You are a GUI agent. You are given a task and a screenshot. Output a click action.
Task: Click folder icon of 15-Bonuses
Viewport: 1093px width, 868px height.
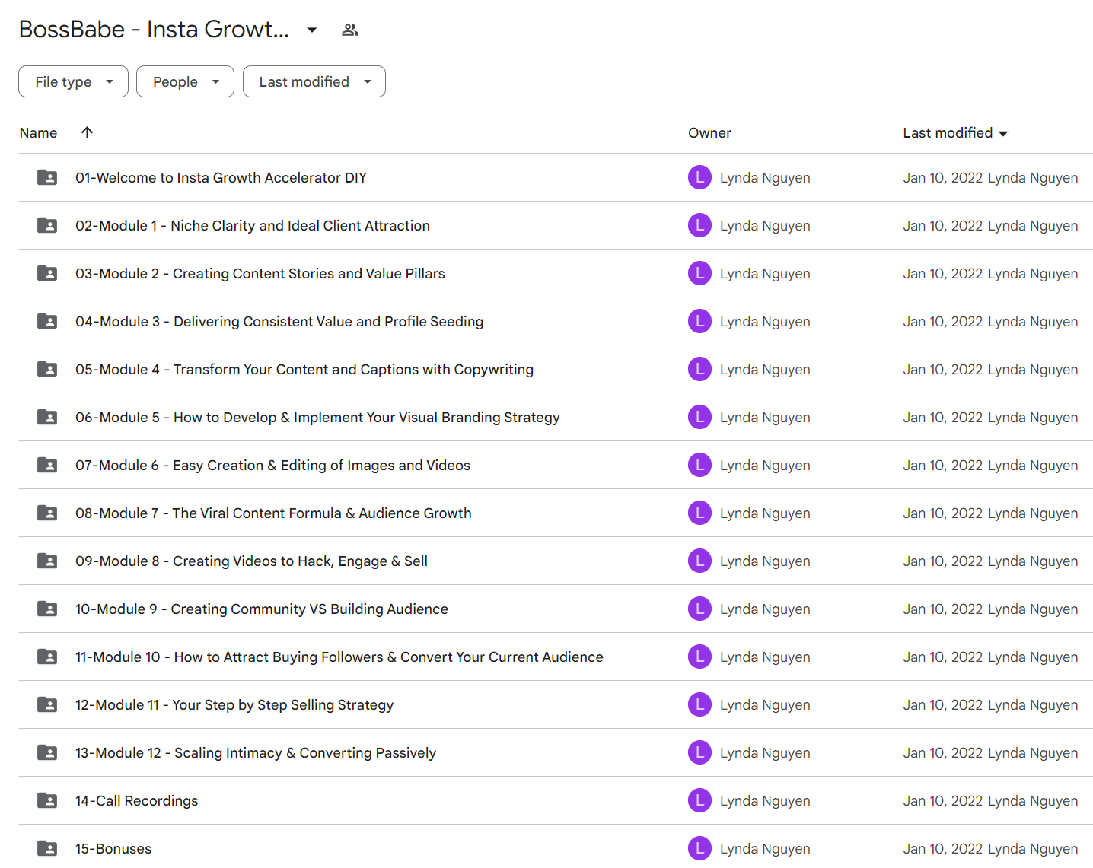coord(47,848)
